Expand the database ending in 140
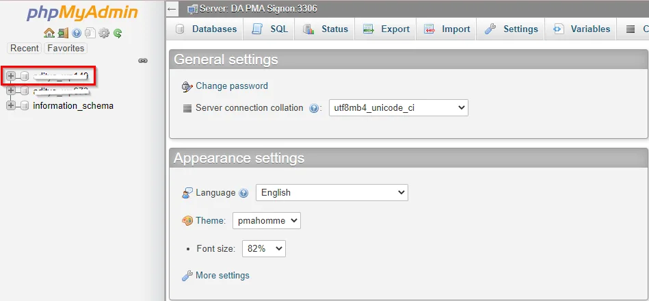649x301 pixels. point(11,76)
